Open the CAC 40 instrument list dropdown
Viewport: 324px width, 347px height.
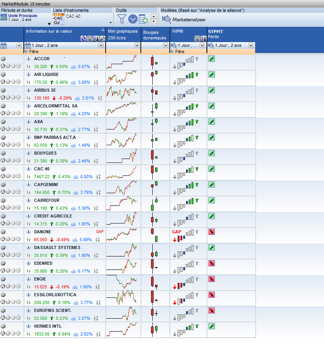click(x=111, y=23)
